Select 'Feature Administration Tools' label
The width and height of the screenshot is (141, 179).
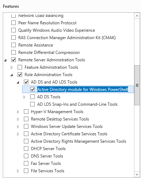(51, 67)
